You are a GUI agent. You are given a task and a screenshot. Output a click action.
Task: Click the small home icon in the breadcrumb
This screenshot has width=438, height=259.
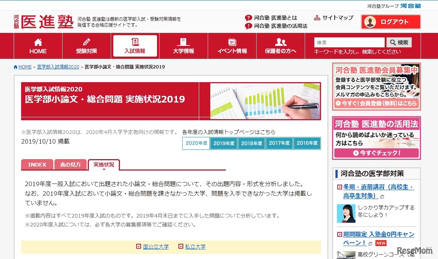(16, 67)
